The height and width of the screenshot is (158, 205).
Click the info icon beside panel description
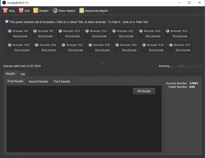tap(7, 22)
